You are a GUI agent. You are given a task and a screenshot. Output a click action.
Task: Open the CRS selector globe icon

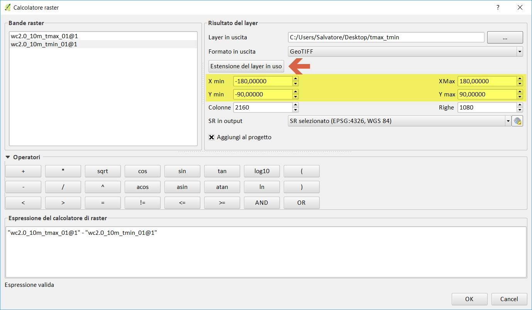(x=517, y=121)
